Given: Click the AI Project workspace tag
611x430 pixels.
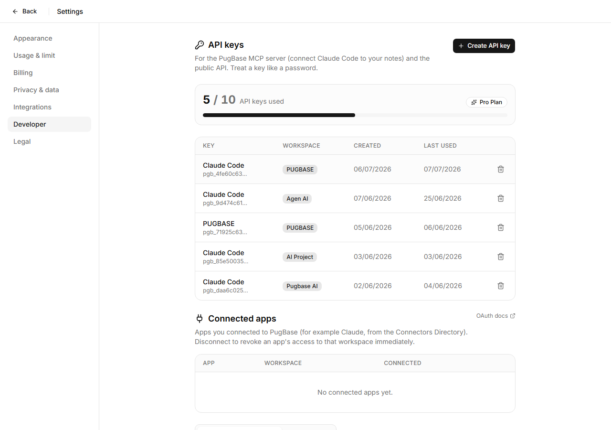Looking at the screenshot, I should pos(300,257).
